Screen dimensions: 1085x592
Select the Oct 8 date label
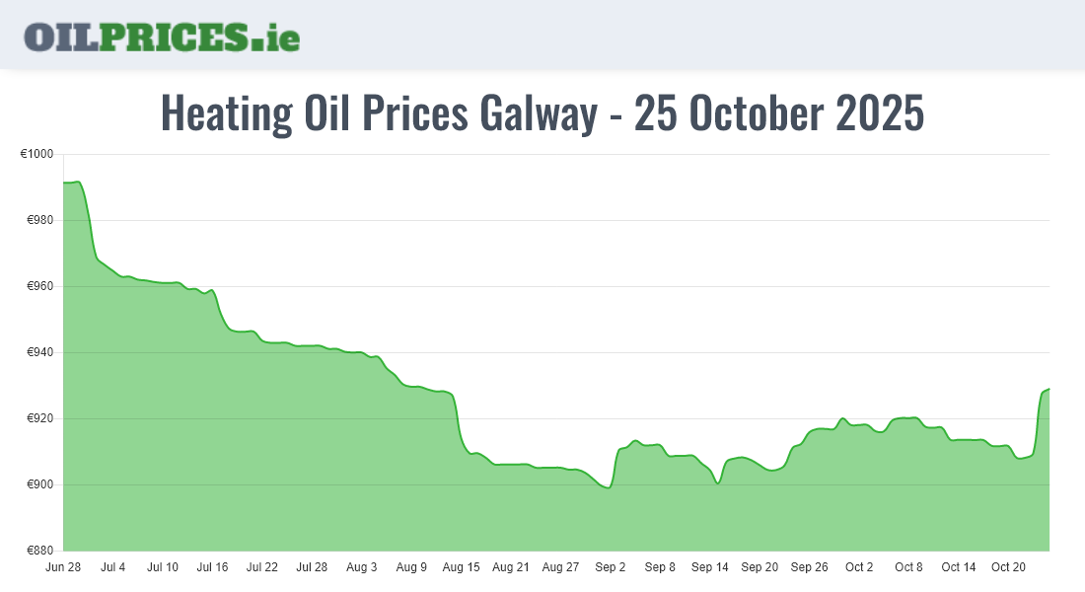[908, 567]
